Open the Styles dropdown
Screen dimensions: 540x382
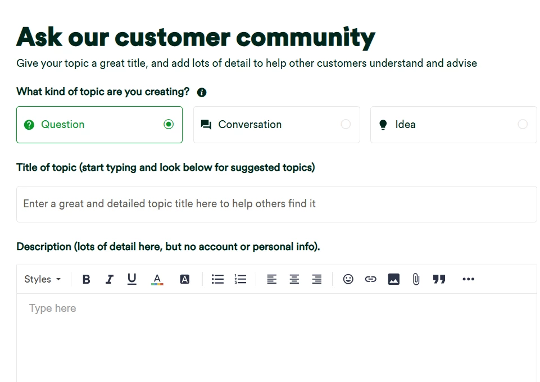click(x=43, y=279)
